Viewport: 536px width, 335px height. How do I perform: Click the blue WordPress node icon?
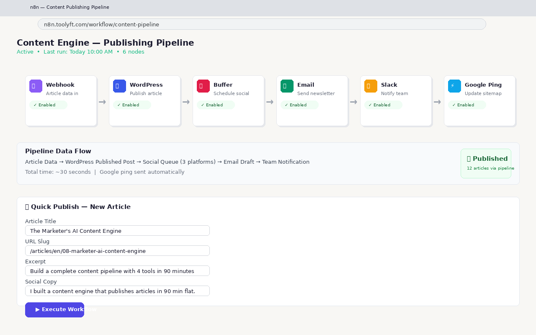pos(119,86)
